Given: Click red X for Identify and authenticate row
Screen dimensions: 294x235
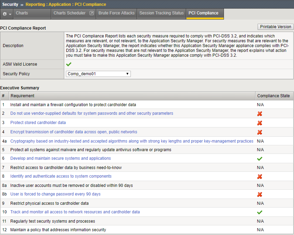Looking at the screenshot, I should [x=260, y=177].
